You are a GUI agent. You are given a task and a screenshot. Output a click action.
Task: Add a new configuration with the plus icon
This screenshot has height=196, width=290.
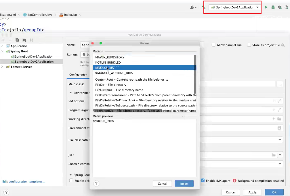click(3, 40)
